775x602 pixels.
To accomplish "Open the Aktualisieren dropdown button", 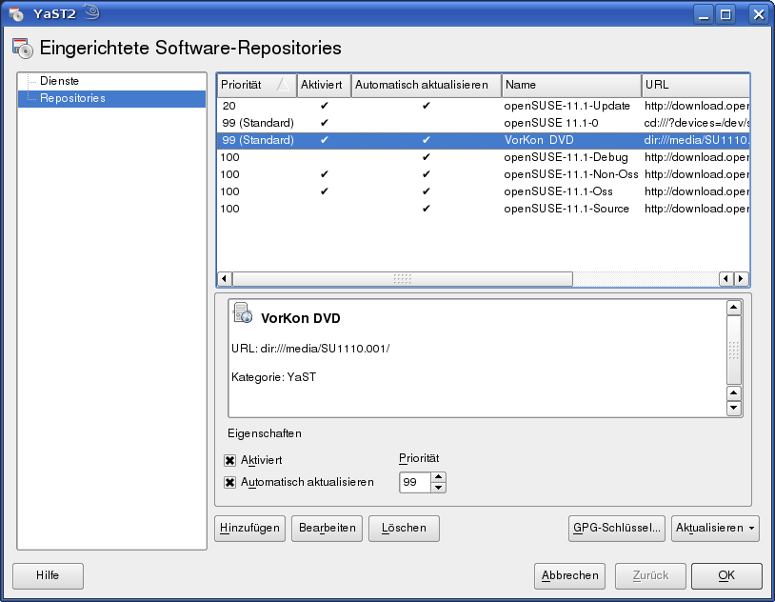I will pyautogui.click(x=715, y=529).
